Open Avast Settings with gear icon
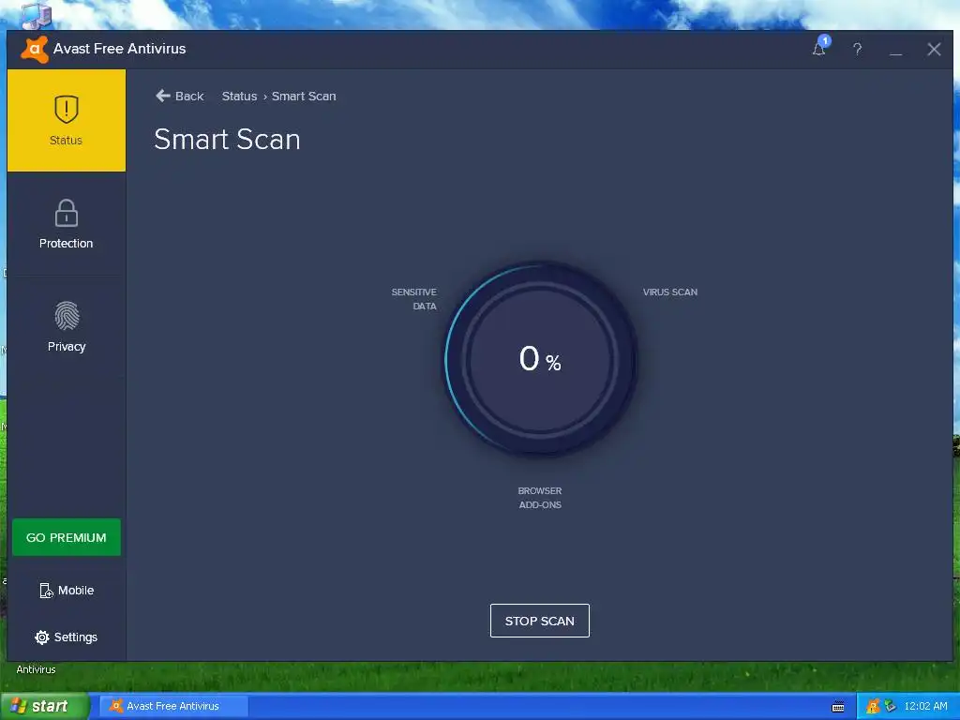 (x=67, y=637)
